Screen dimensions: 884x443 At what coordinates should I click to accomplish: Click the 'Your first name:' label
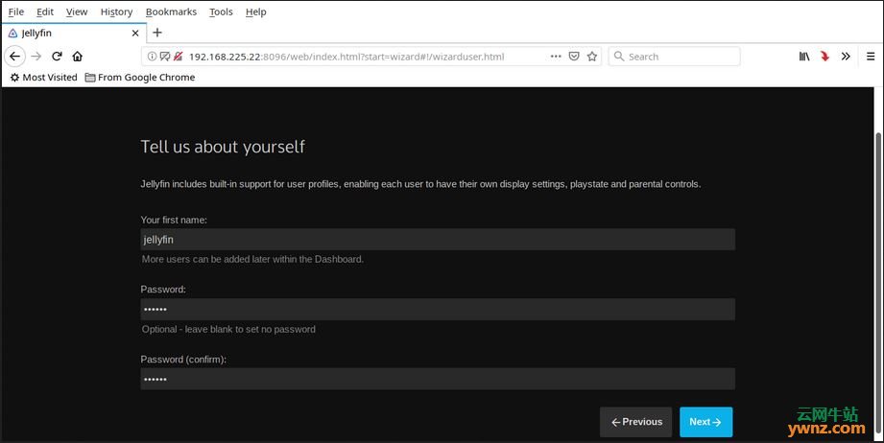(x=174, y=221)
